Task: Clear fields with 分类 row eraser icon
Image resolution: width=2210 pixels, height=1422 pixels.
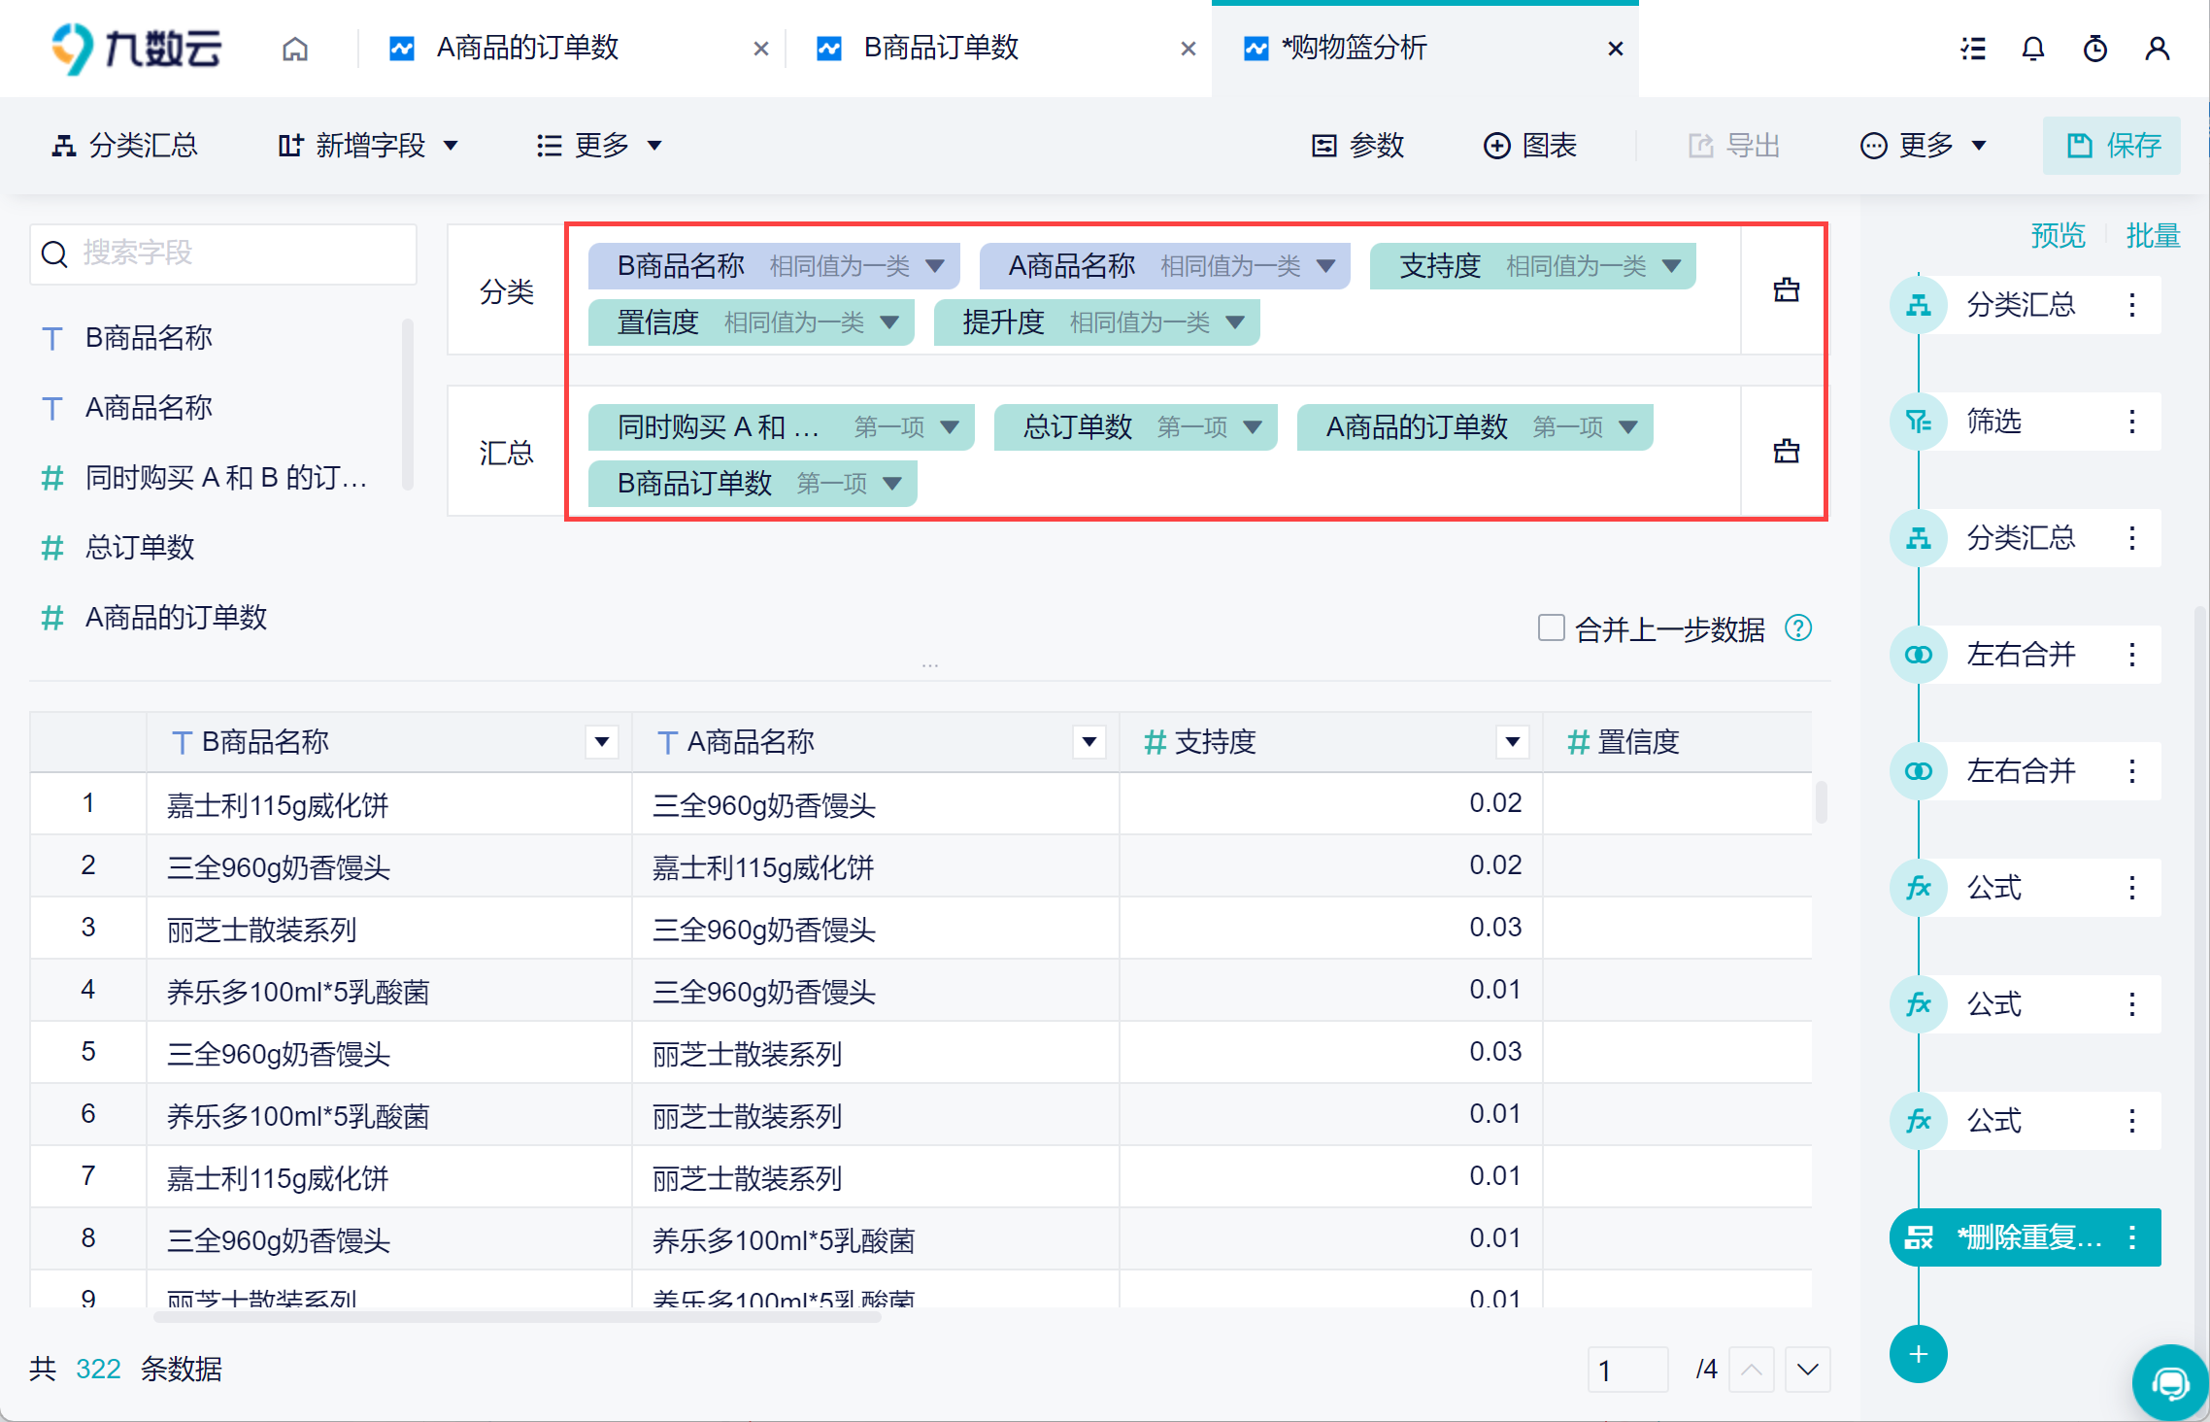Action: 1786,289
